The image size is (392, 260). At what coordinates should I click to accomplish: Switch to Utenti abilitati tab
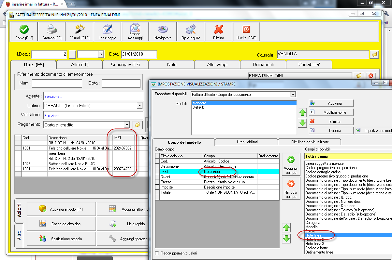(247, 142)
